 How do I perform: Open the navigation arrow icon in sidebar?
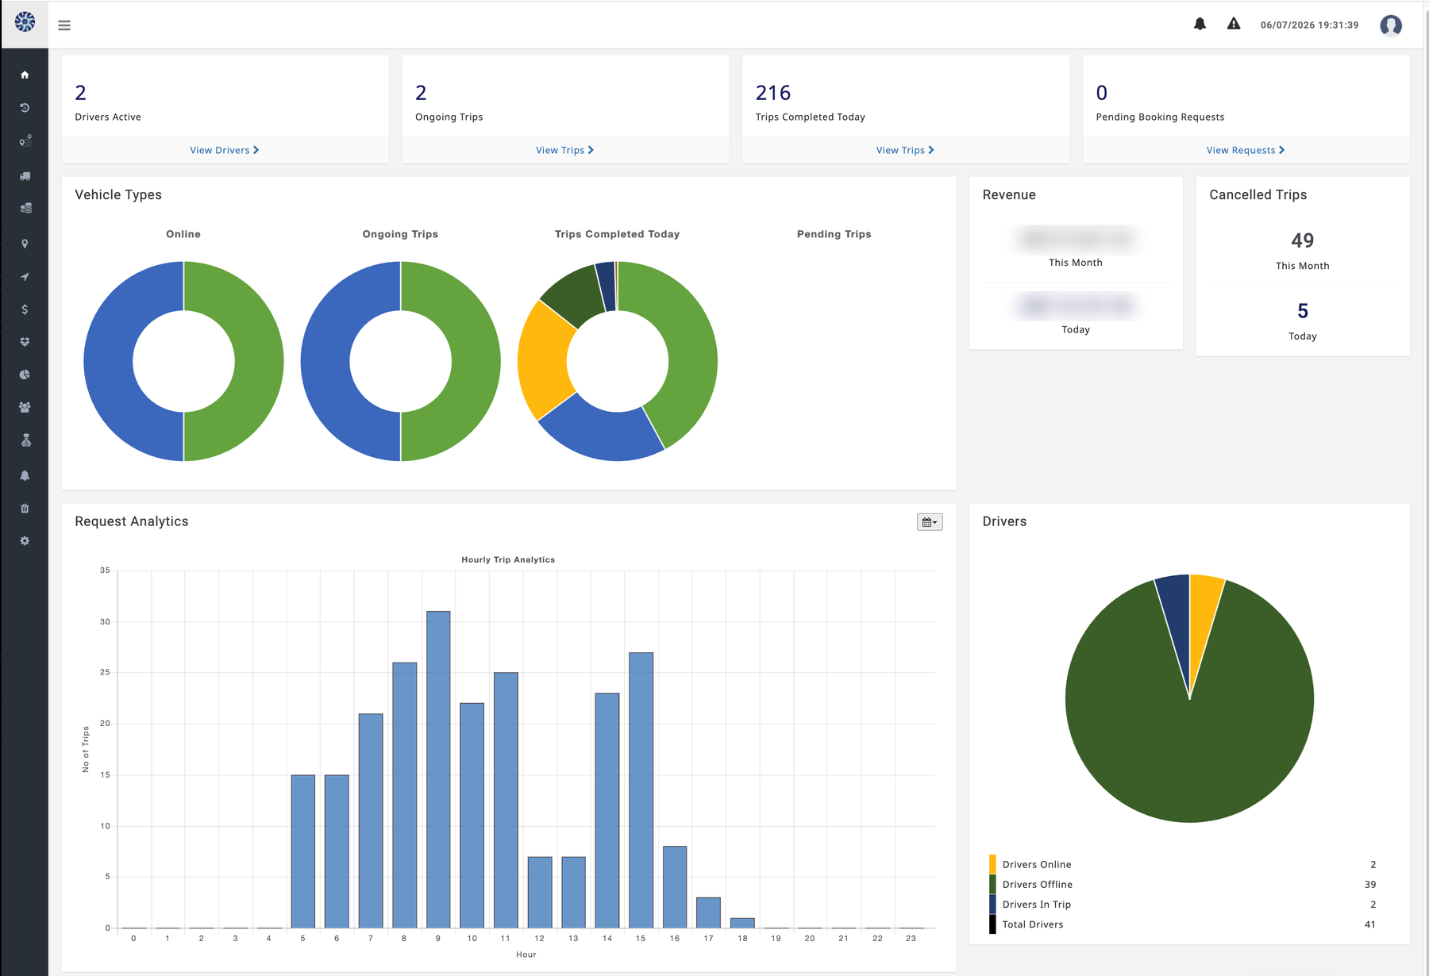pyautogui.click(x=25, y=277)
